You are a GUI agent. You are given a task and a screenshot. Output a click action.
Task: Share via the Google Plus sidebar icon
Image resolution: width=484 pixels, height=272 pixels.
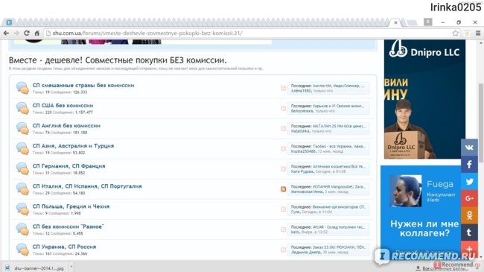(x=470, y=198)
